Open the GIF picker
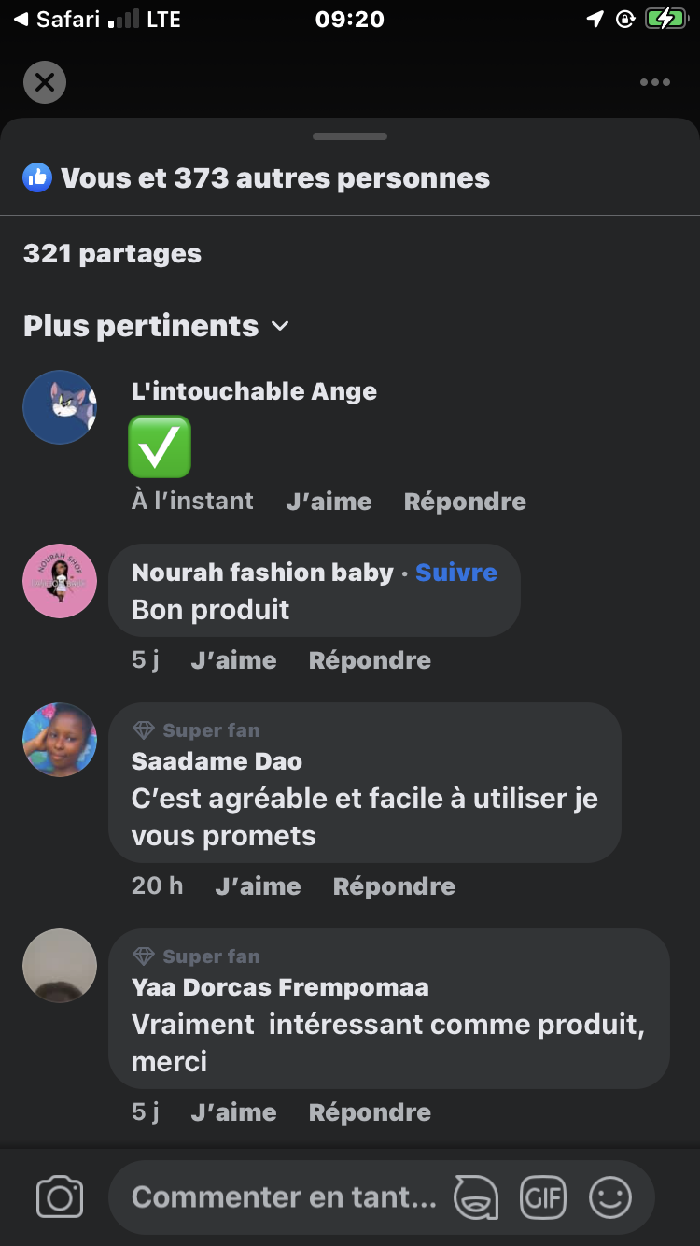 (544, 1197)
